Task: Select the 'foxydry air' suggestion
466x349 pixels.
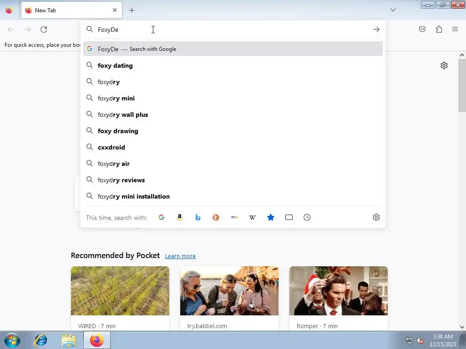Action: click(x=233, y=163)
